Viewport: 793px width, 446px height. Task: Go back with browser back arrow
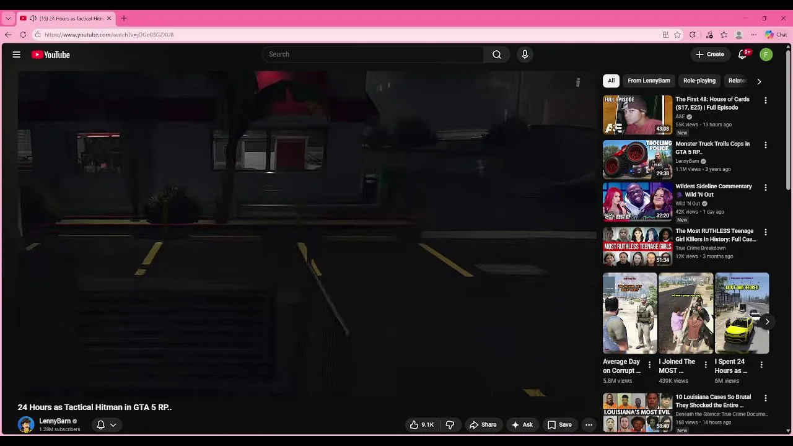pos(8,35)
